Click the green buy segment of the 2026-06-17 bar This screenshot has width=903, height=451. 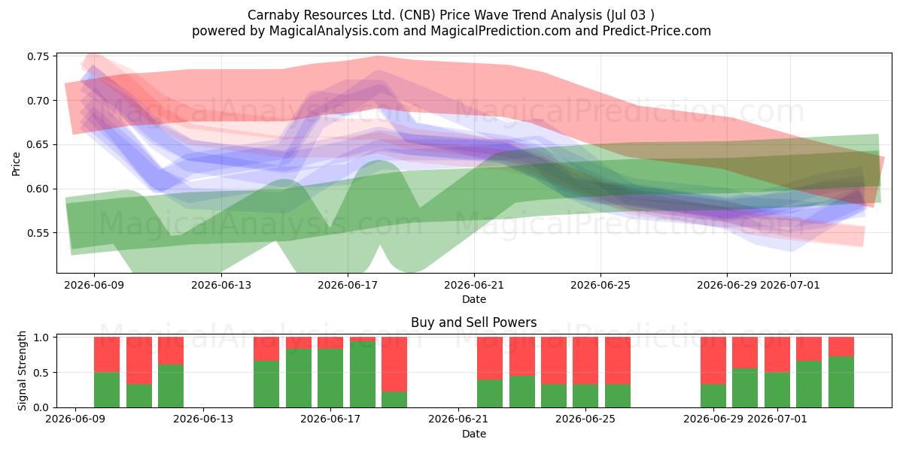coord(330,378)
